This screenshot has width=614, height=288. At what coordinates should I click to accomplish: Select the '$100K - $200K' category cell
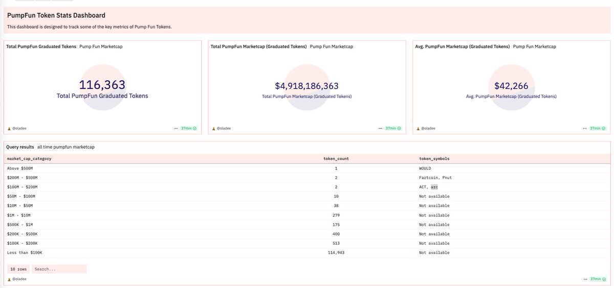pos(22,243)
